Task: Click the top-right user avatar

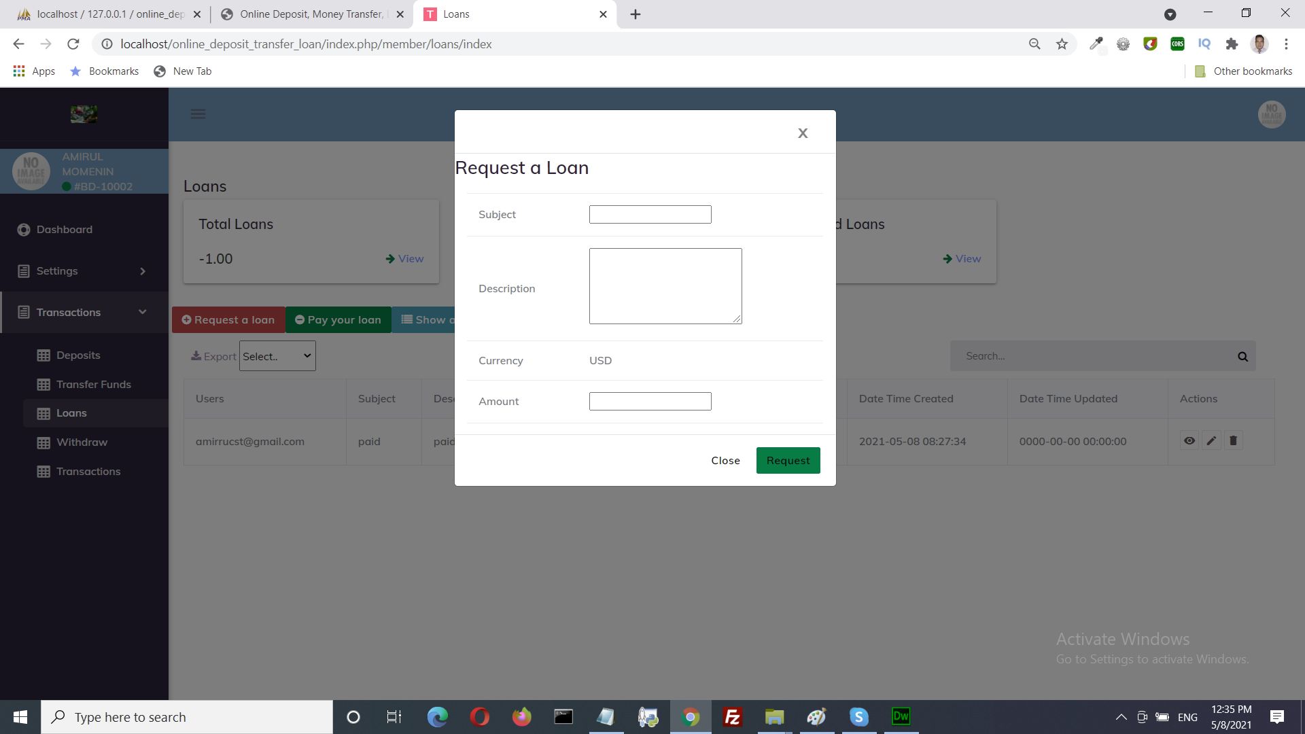Action: (x=1271, y=114)
